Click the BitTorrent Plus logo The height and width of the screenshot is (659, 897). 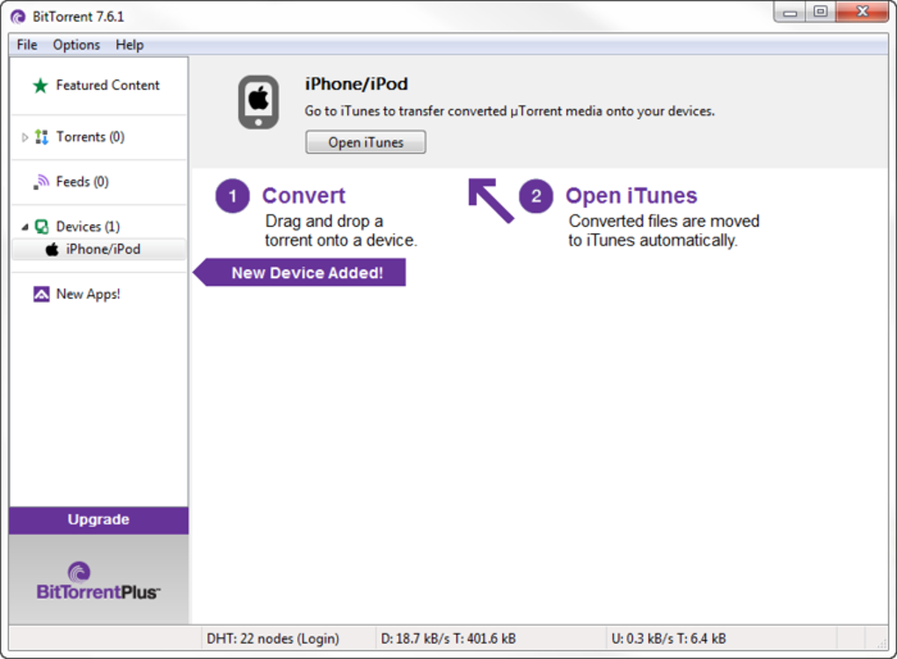[98, 581]
